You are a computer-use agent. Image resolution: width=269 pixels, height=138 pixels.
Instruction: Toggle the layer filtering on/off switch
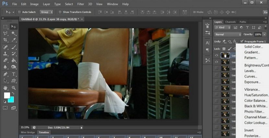(x=265, y=27)
